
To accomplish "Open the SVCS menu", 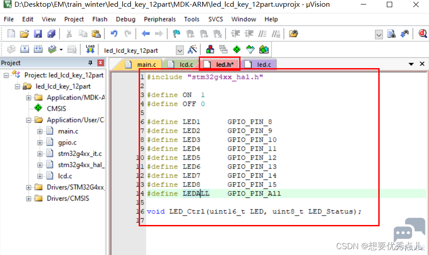I will 215,19.
